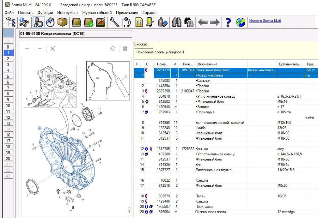Print the flywheel housing diagram
Image resolution: width=318 pixels, height=218 pixels.
click(125, 48)
